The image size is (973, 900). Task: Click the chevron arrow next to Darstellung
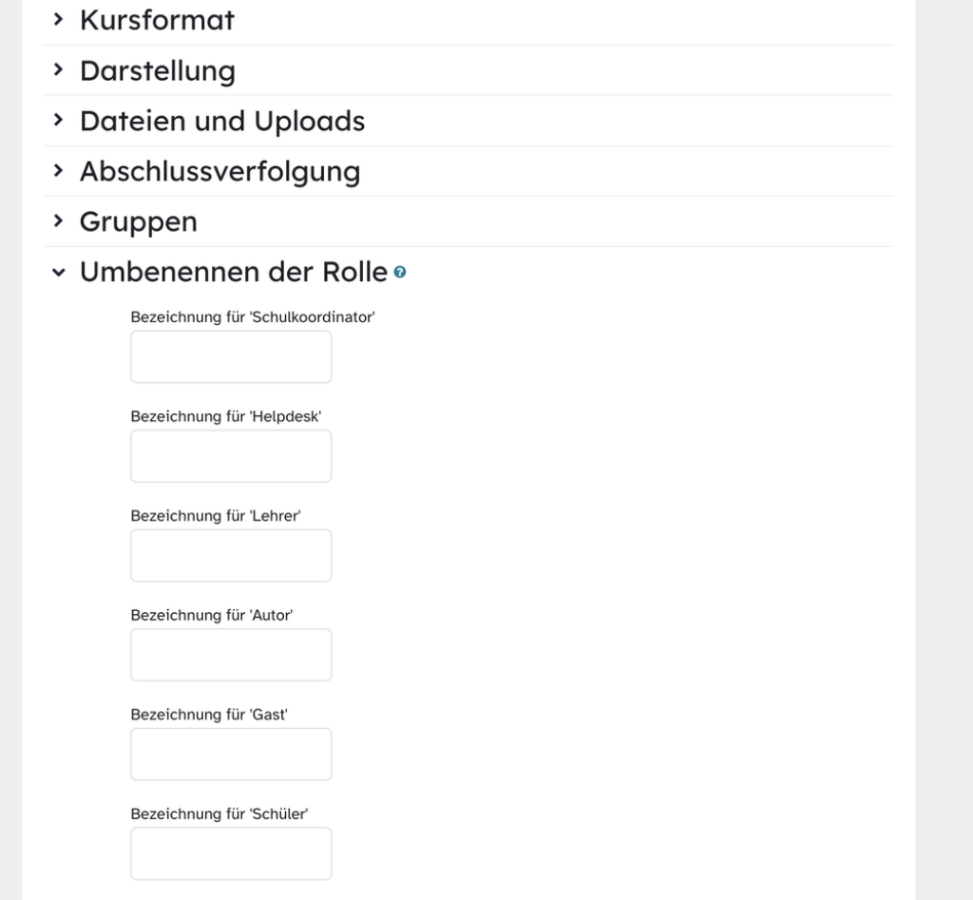pos(58,69)
